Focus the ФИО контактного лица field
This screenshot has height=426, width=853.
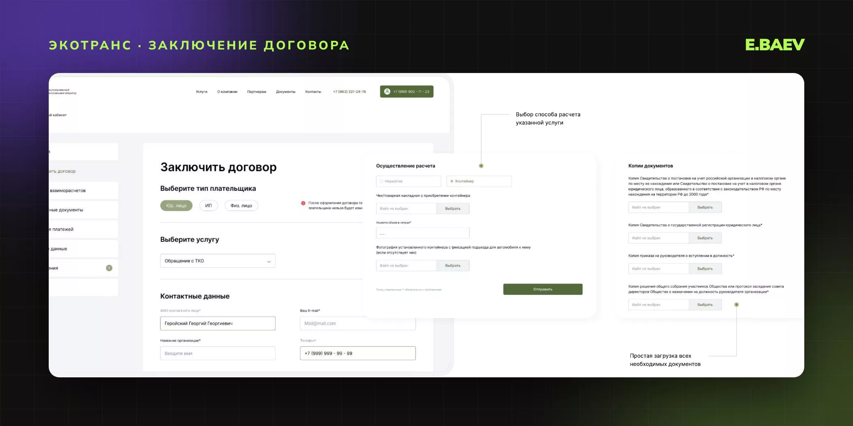click(x=218, y=323)
